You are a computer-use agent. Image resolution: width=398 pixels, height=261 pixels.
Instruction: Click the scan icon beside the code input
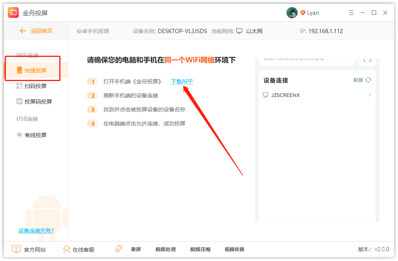coord(367,60)
